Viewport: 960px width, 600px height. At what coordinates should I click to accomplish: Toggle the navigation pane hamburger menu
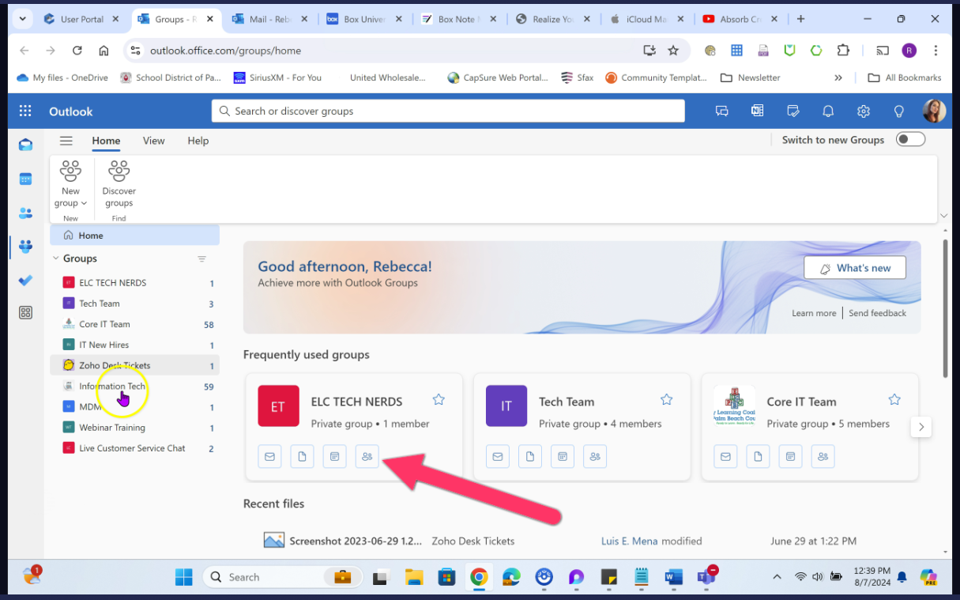pos(66,141)
